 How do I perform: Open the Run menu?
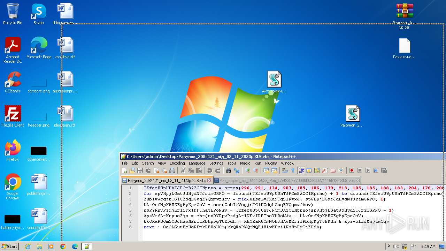point(257,163)
